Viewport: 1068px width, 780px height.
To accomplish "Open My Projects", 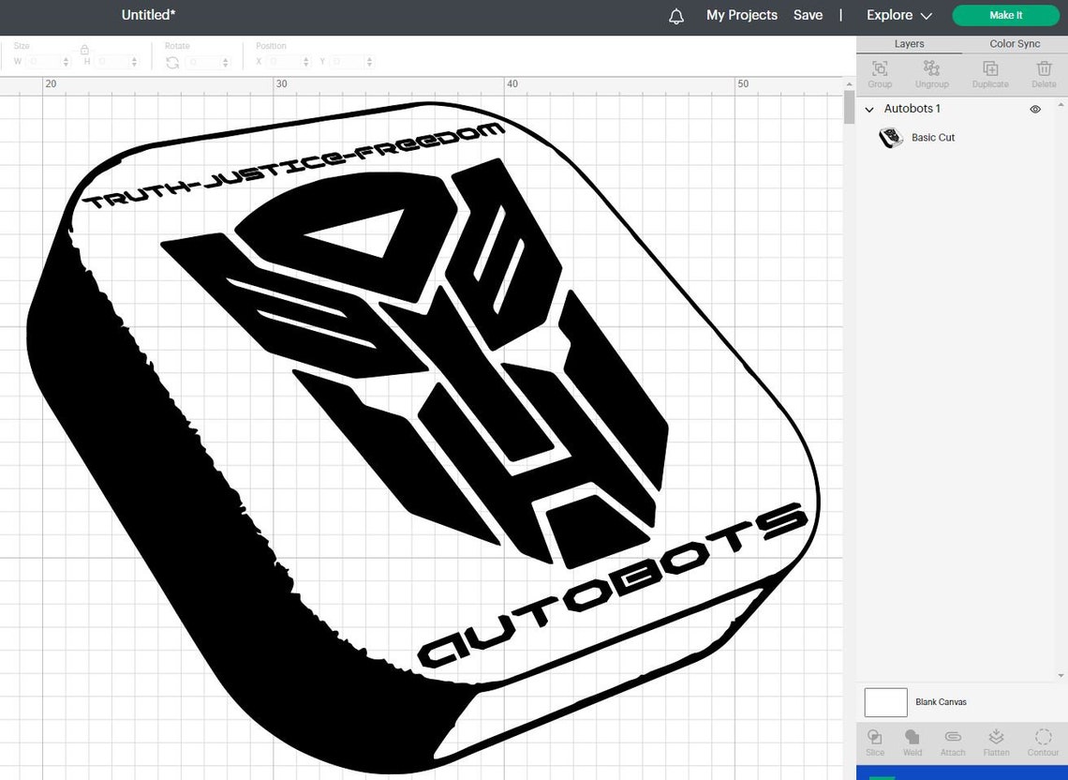I will click(x=741, y=15).
